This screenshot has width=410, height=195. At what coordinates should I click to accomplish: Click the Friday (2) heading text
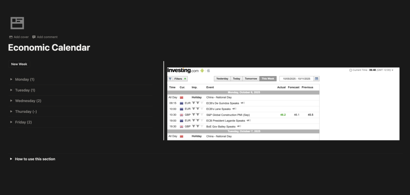(x=24, y=122)
